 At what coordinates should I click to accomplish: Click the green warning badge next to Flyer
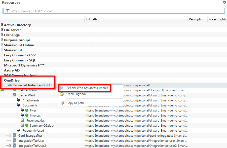coord(27,110)
